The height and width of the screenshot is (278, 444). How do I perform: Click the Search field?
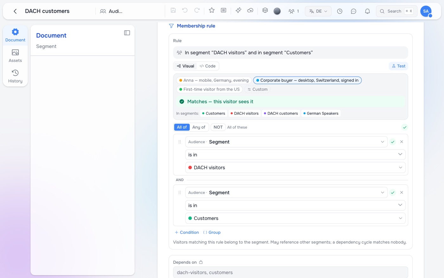(x=396, y=11)
